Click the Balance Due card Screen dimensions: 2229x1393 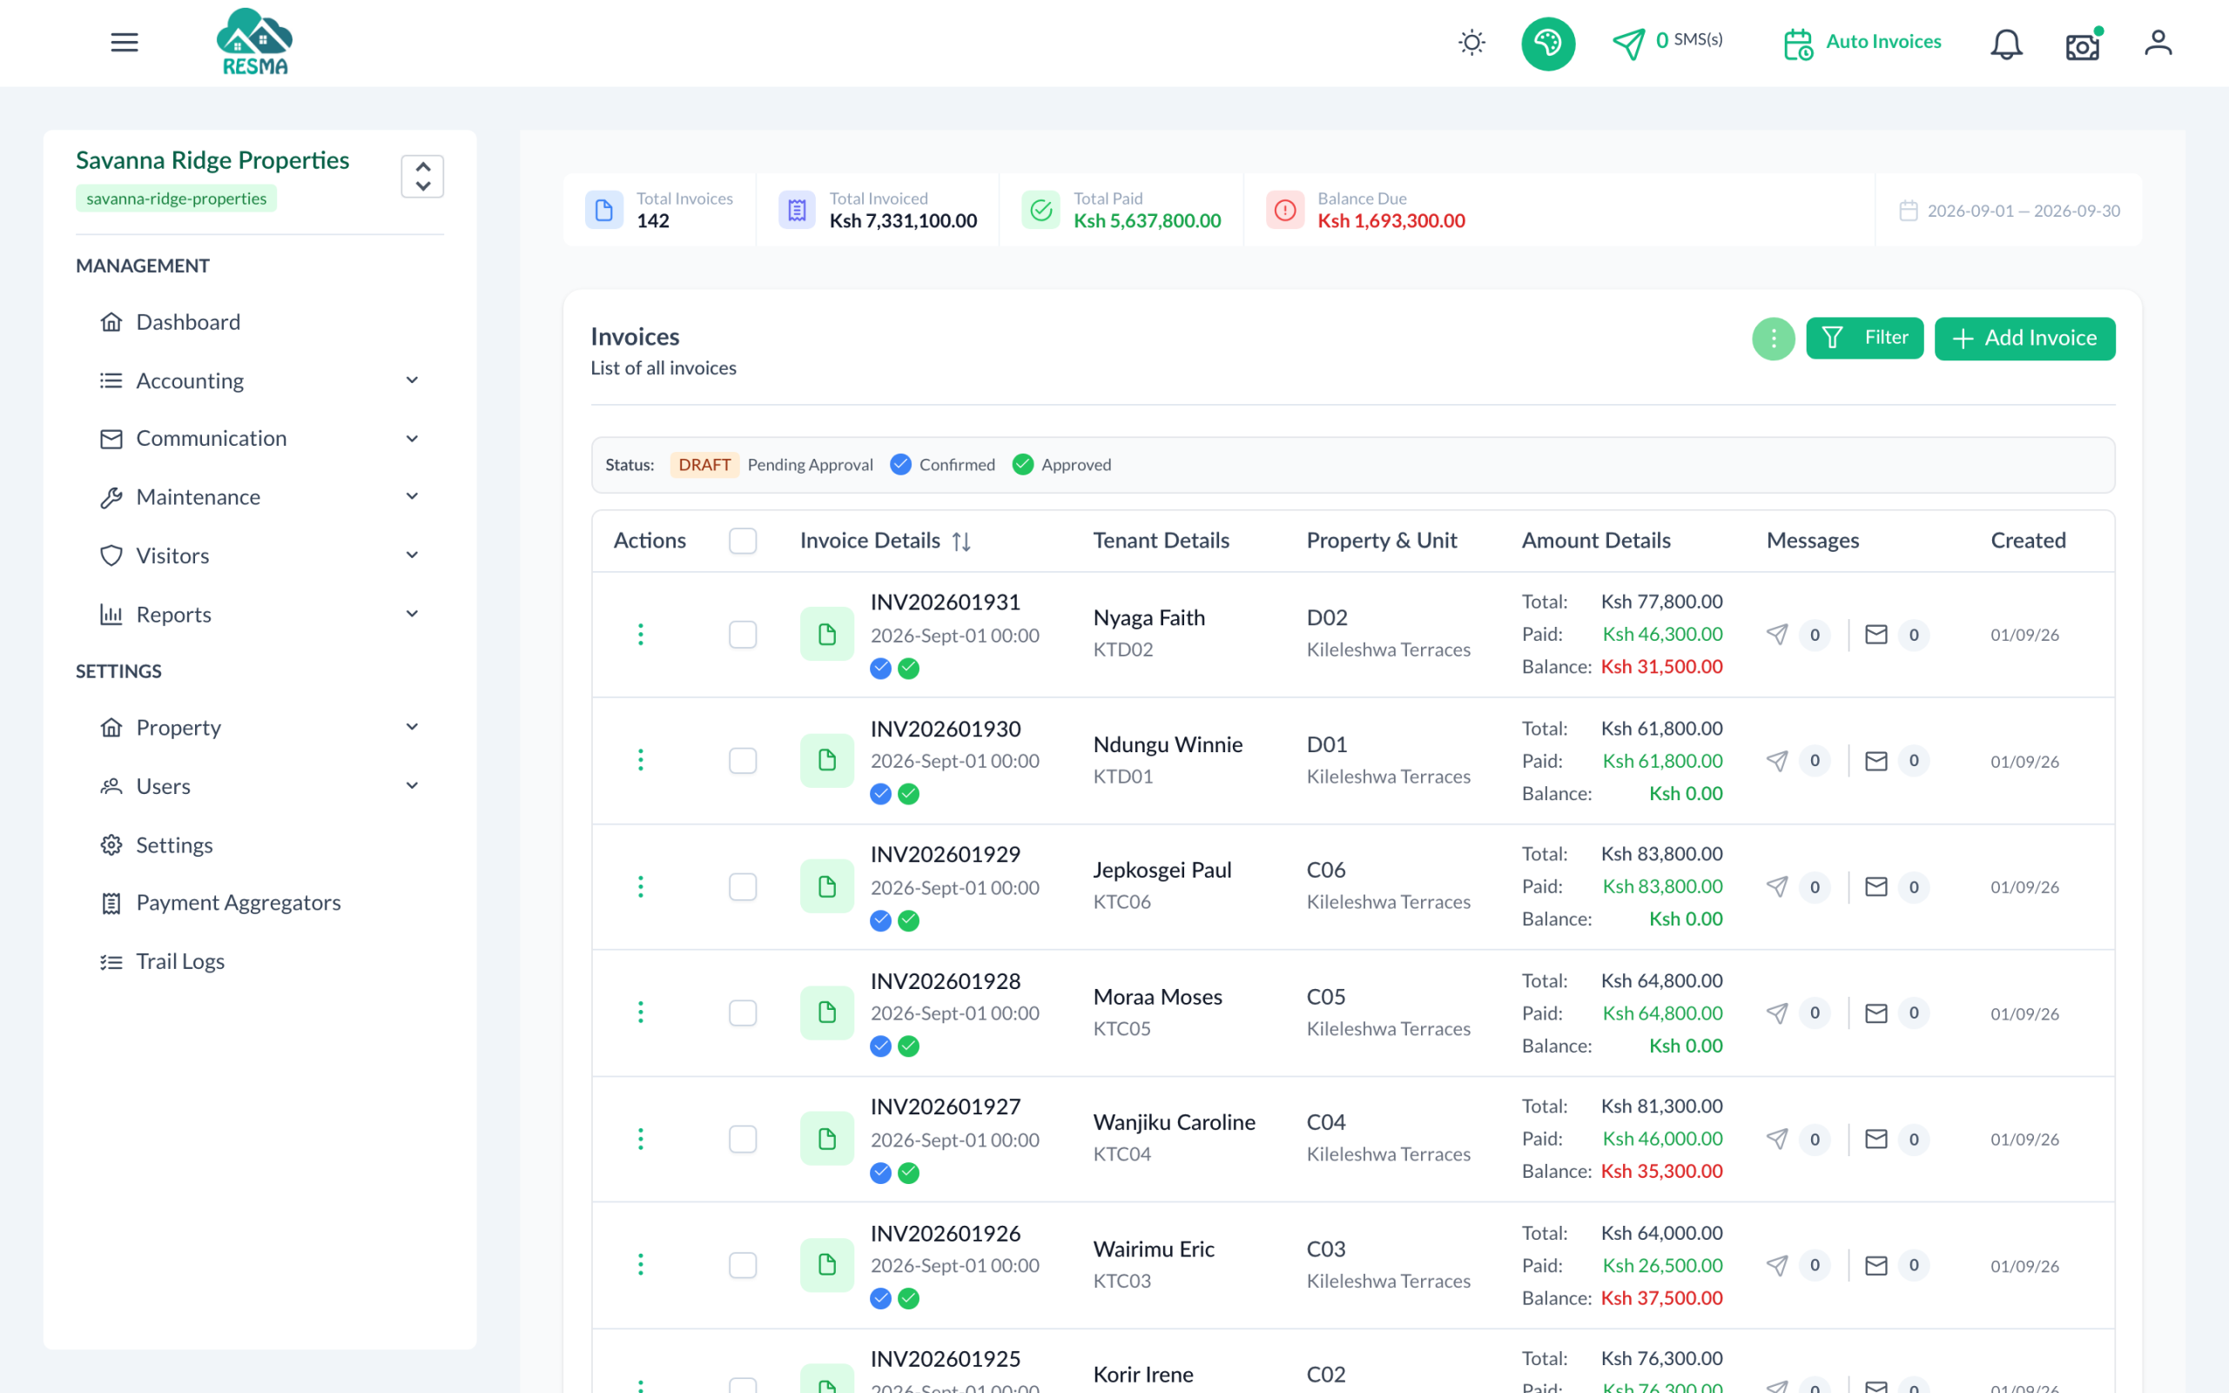[1365, 210]
